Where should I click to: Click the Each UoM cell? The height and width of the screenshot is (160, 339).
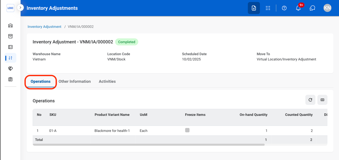tap(144, 131)
